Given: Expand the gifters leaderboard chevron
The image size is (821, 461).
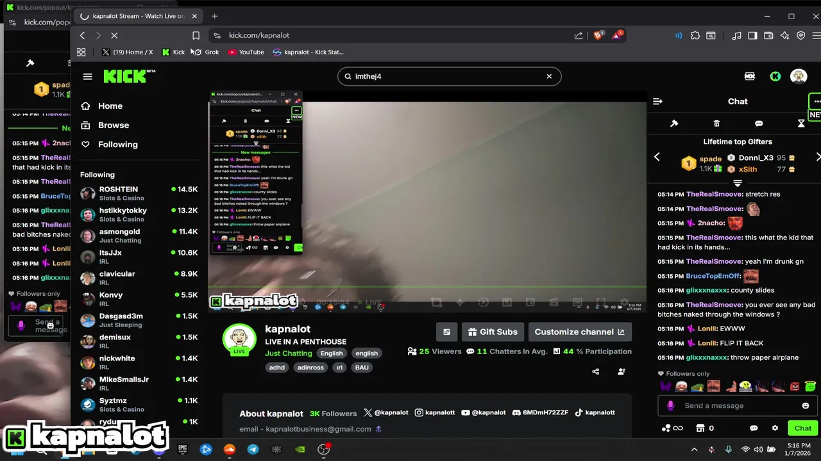Looking at the screenshot, I should pos(738,183).
